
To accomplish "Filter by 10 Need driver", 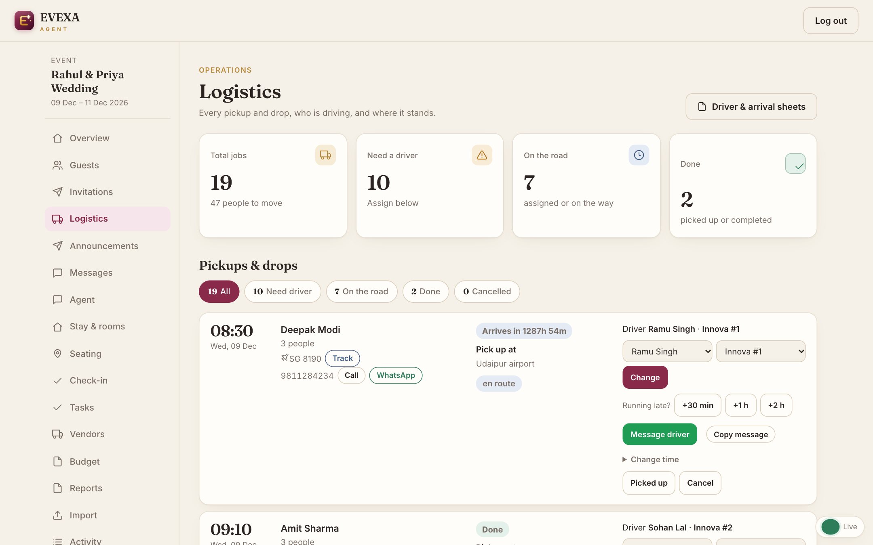I will pyautogui.click(x=283, y=291).
